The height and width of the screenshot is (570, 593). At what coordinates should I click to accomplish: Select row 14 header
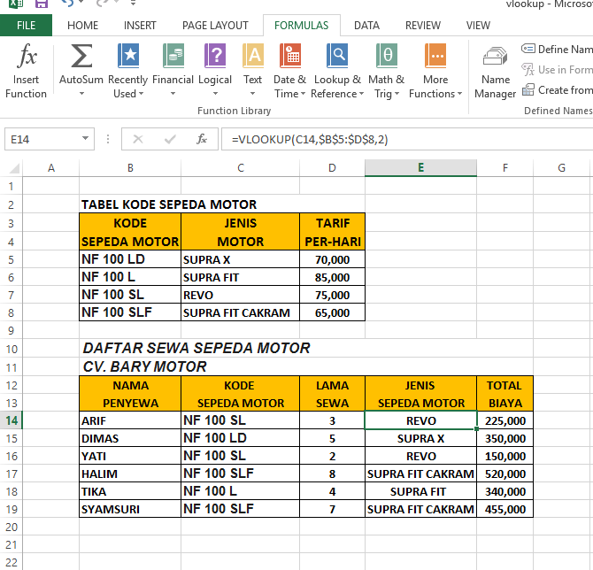click(12, 420)
